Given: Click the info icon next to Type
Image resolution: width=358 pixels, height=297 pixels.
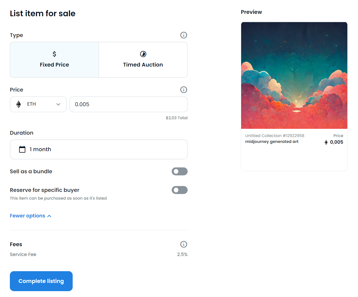Looking at the screenshot, I should 184,35.
